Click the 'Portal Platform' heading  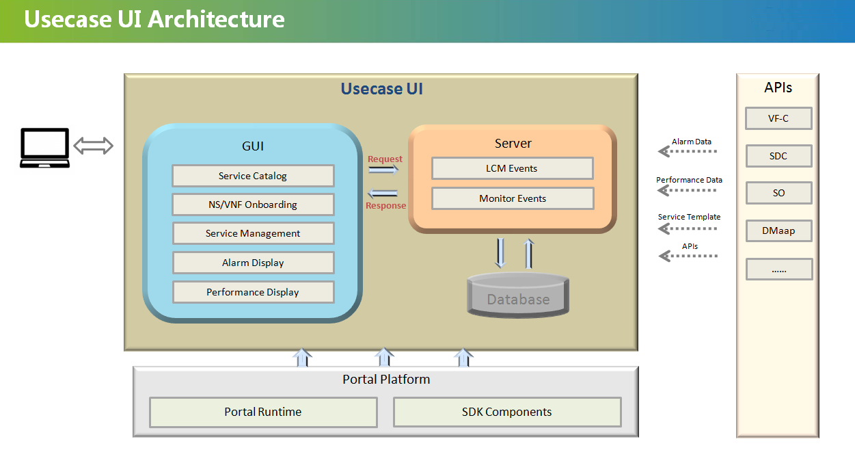tap(386, 379)
